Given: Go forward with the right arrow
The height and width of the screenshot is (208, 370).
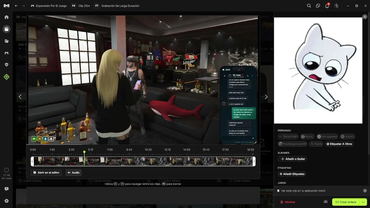Looking at the screenshot, I should [x=23, y=6].
